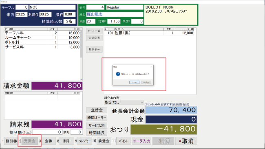Click the ﾎﾟｲﾝﾄ button
Screen dimensions: 265x149
pyautogui.click(x=124, y=141)
